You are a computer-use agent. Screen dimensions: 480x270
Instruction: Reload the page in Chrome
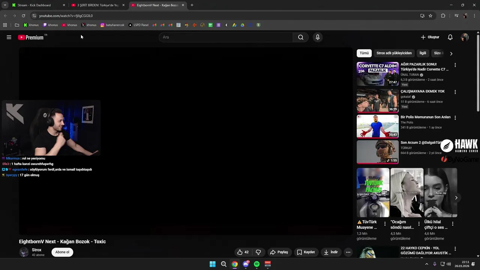pyautogui.click(x=23, y=16)
